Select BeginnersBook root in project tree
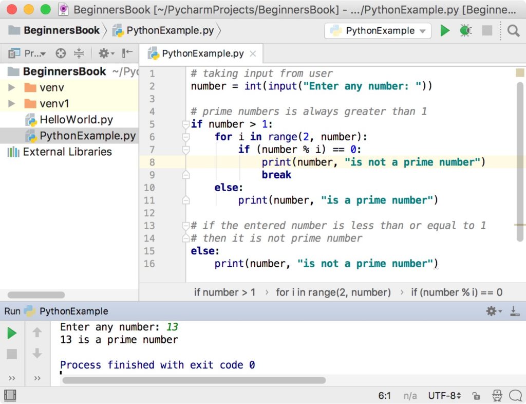This screenshot has height=404, width=526. coord(69,71)
